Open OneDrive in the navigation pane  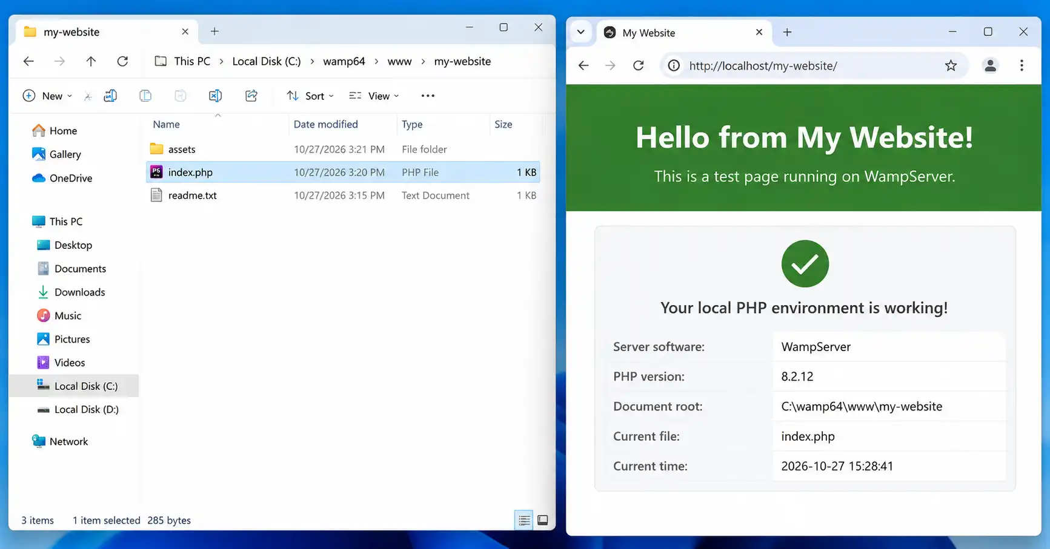pos(62,178)
